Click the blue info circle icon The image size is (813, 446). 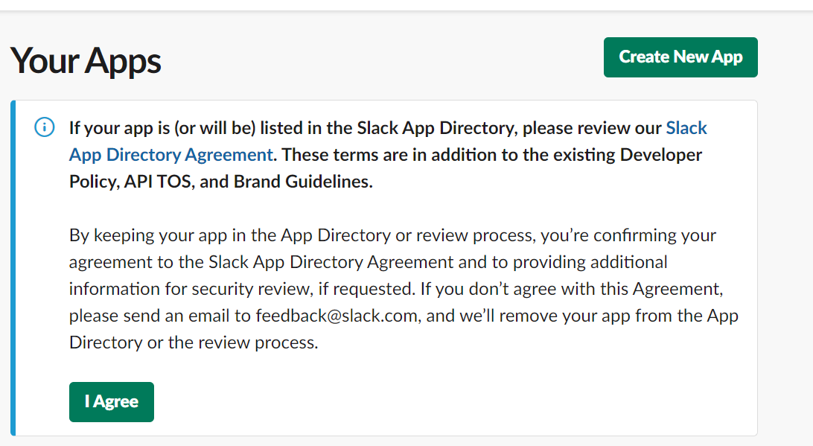(x=45, y=127)
